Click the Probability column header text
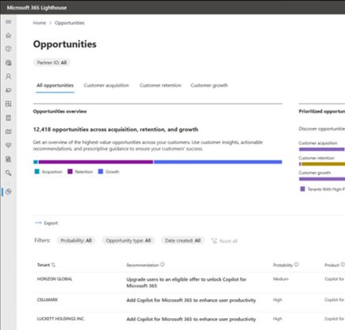The width and height of the screenshot is (345, 330). [283, 265]
